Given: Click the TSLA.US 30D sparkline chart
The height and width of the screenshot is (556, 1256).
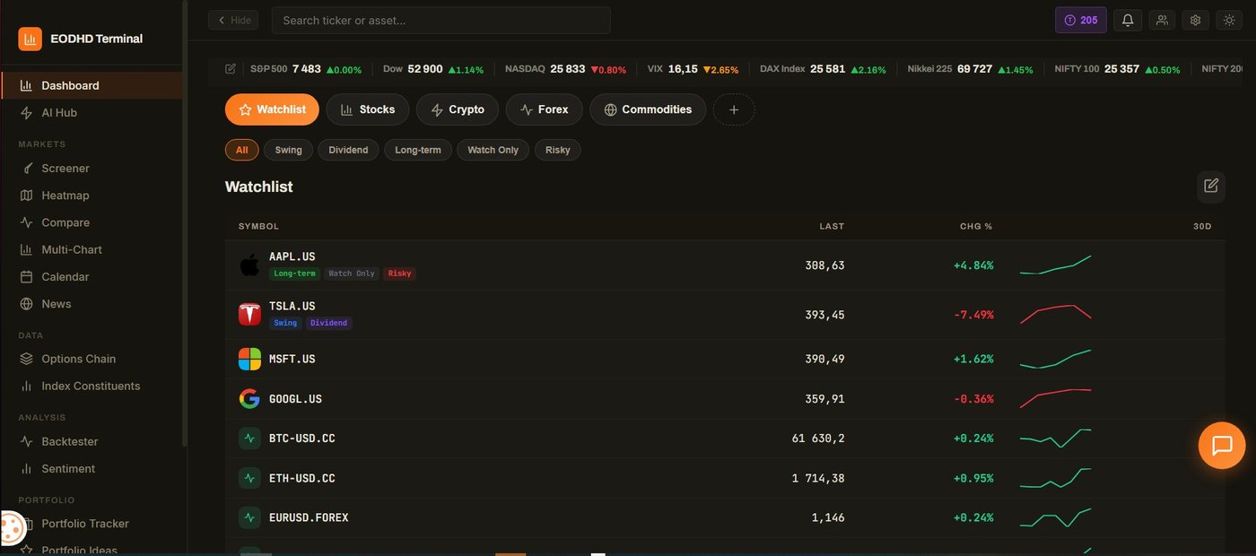Looking at the screenshot, I should pyautogui.click(x=1056, y=314).
